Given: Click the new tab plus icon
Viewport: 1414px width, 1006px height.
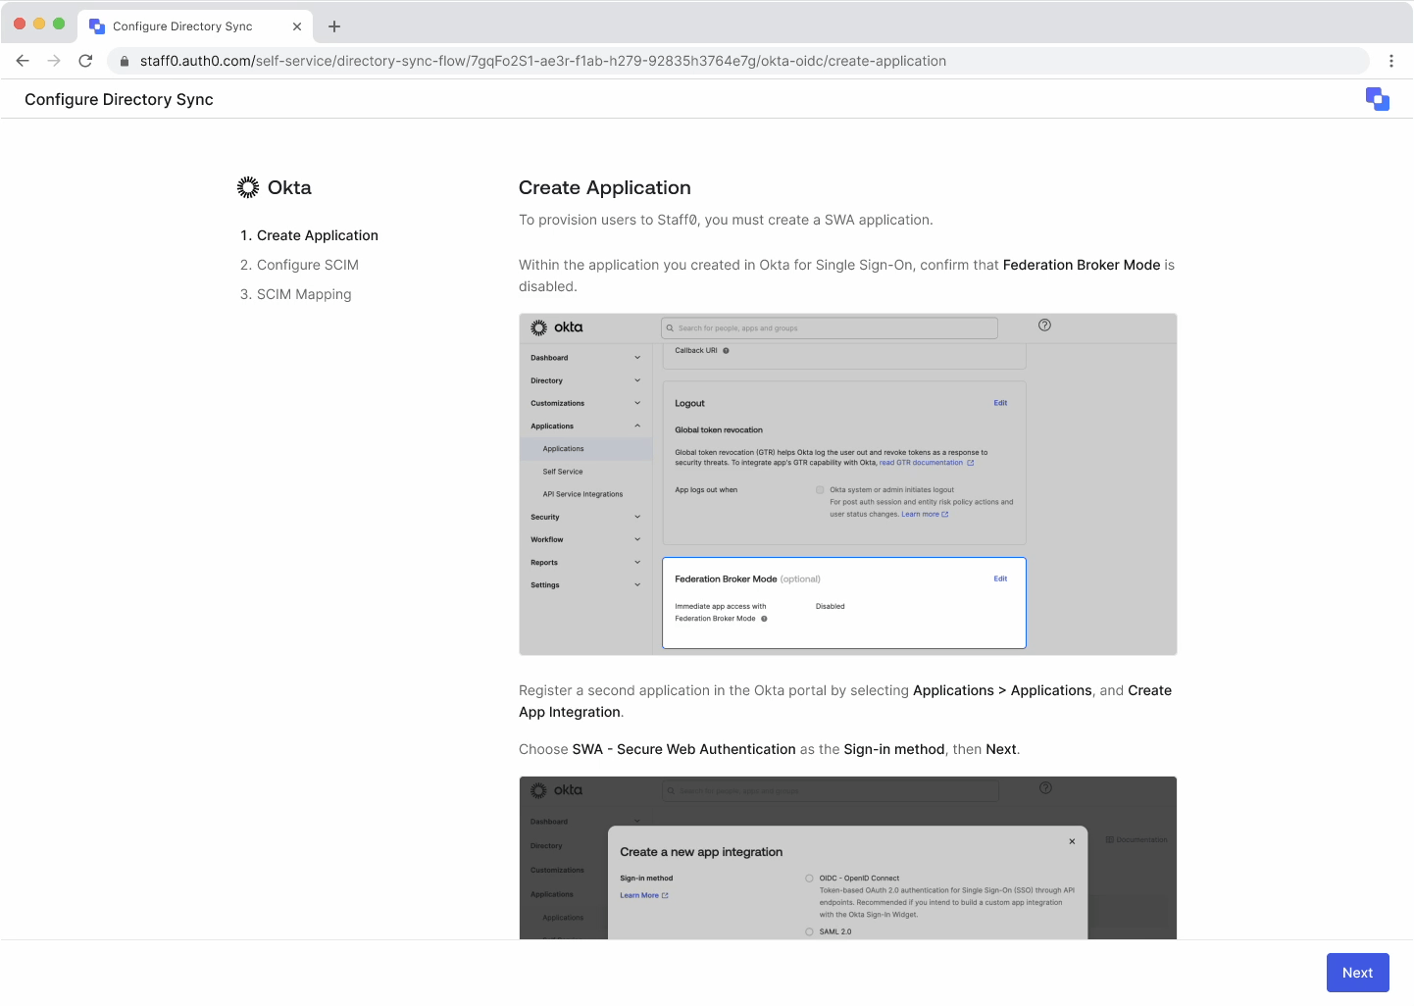Looking at the screenshot, I should click(334, 25).
